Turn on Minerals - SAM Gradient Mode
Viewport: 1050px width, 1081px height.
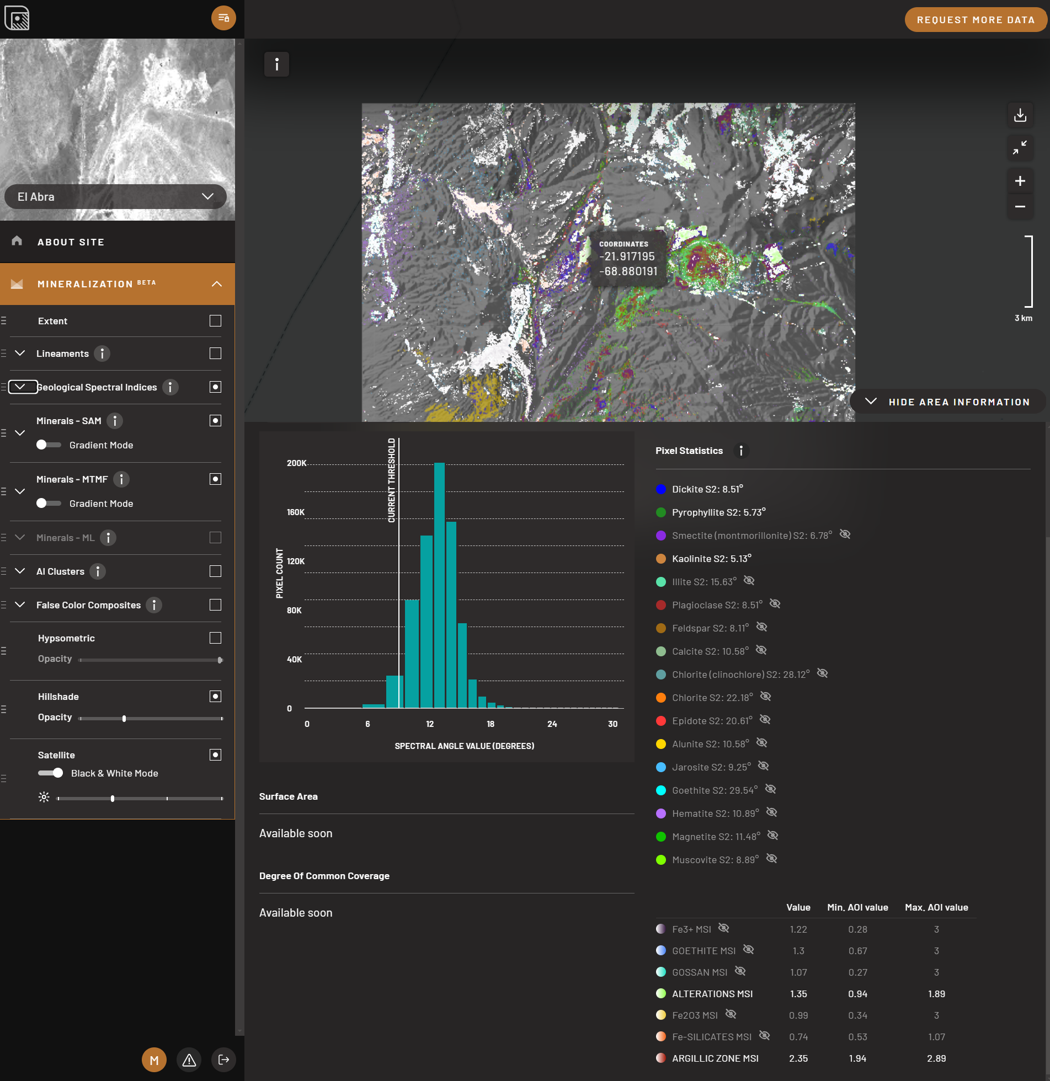click(x=49, y=445)
